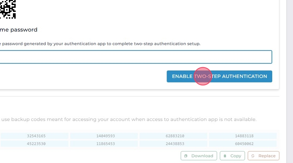The width and height of the screenshot is (293, 163).
Task: Select backup code 11865453
Action: click(x=105, y=144)
